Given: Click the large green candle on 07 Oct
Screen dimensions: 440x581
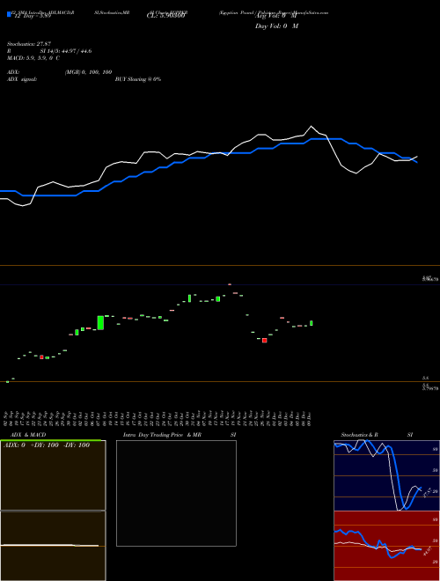Looking at the screenshot, I should [x=100, y=323].
